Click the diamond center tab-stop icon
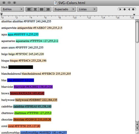The image size is (139, 134). (125, 9)
